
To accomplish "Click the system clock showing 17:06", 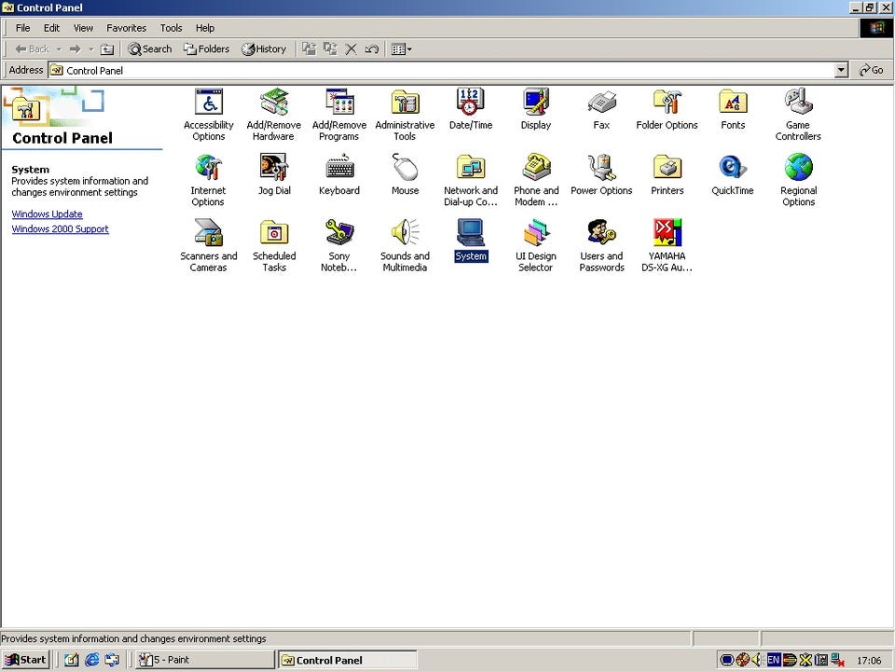I will [869, 661].
